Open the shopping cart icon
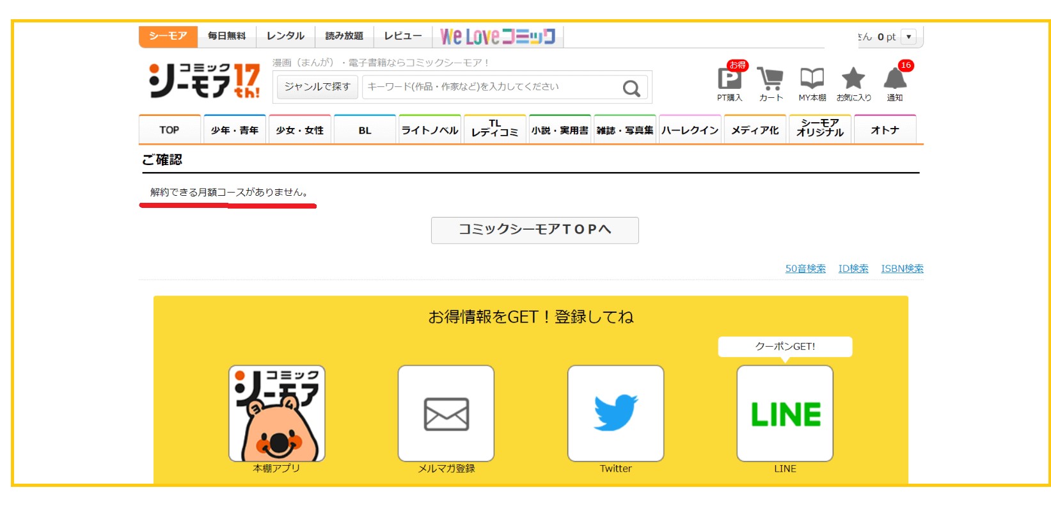This screenshot has height=508, width=1051. click(x=770, y=79)
